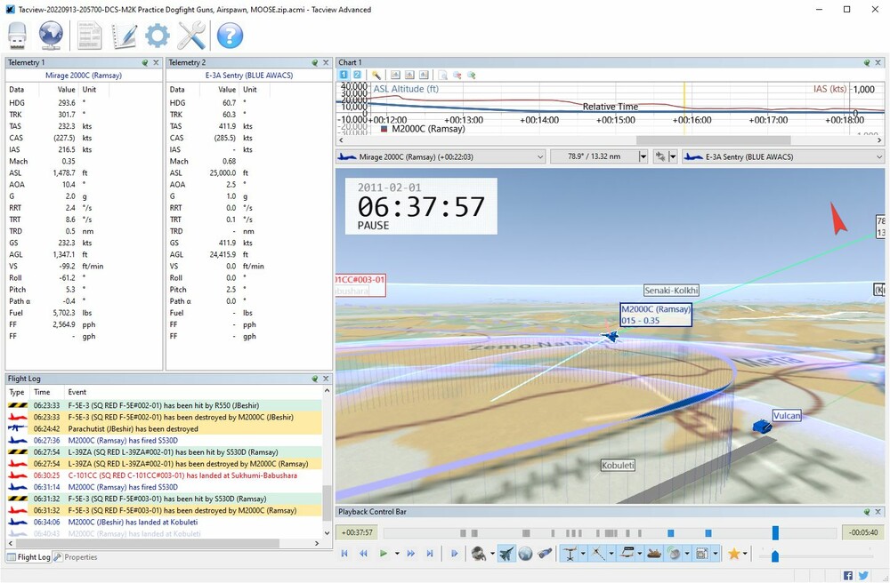Viewport: 890px width, 583px height.
Task: Click the blue Help question mark icon
Action: click(x=230, y=36)
